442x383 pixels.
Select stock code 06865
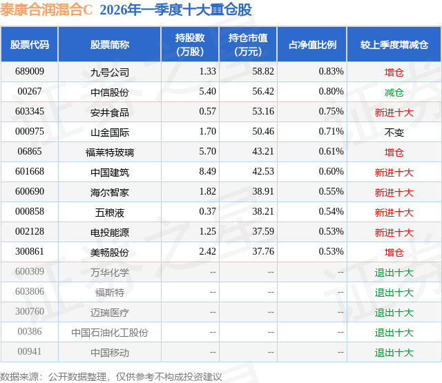(30, 152)
